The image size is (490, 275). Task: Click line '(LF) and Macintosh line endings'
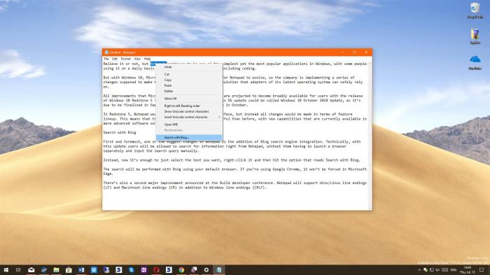(x=185, y=188)
